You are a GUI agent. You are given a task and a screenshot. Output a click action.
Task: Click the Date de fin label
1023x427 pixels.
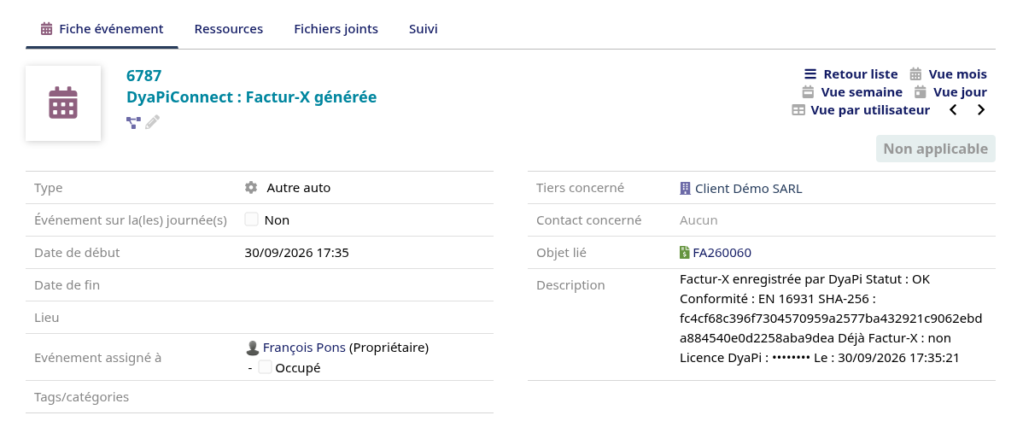(x=67, y=285)
